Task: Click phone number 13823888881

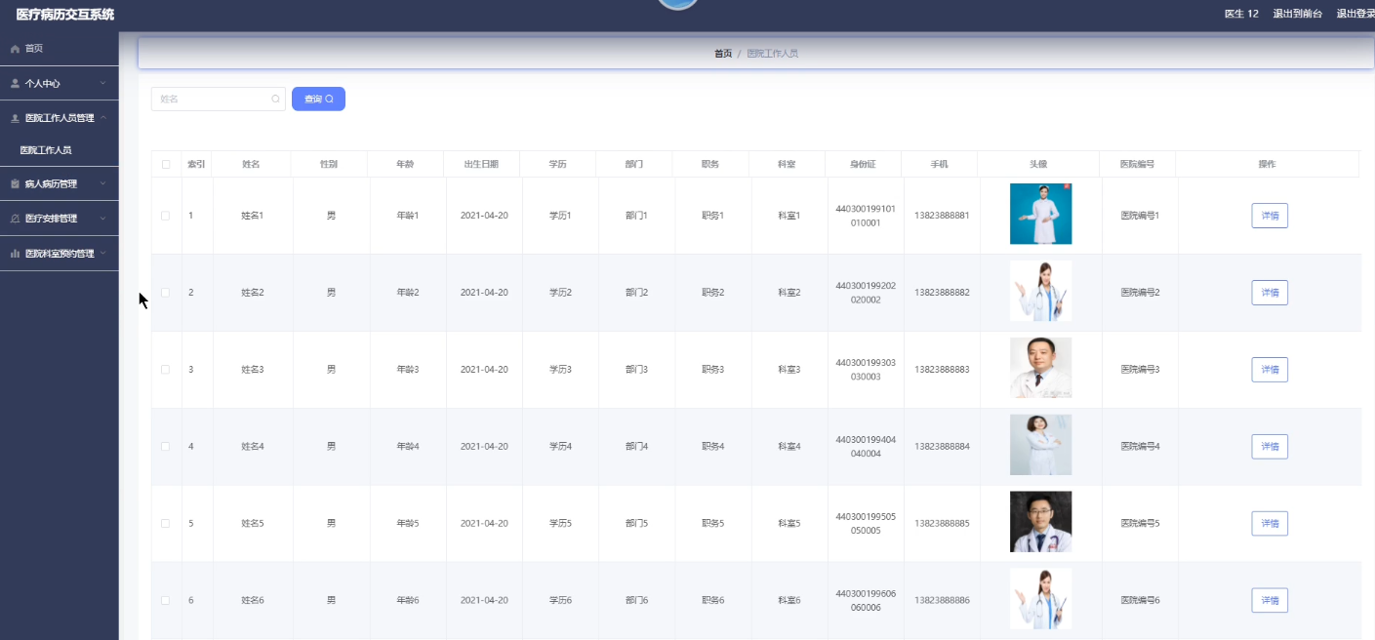Action: click(x=942, y=216)
